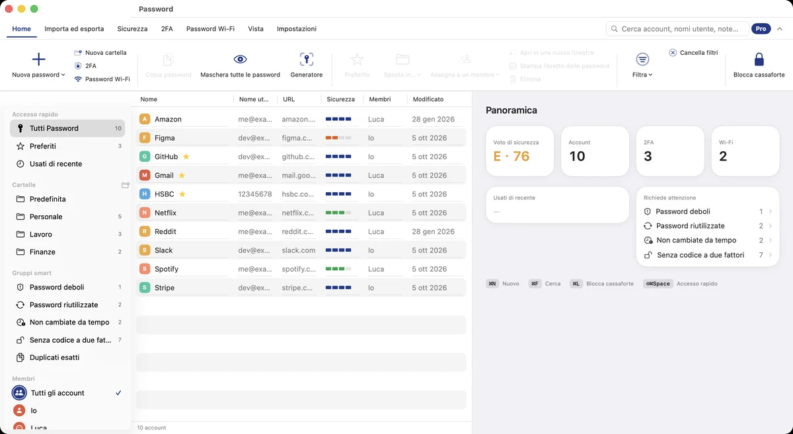
Task: Switch to the Importa ed esporta tab
Action: tap(74, 29)
